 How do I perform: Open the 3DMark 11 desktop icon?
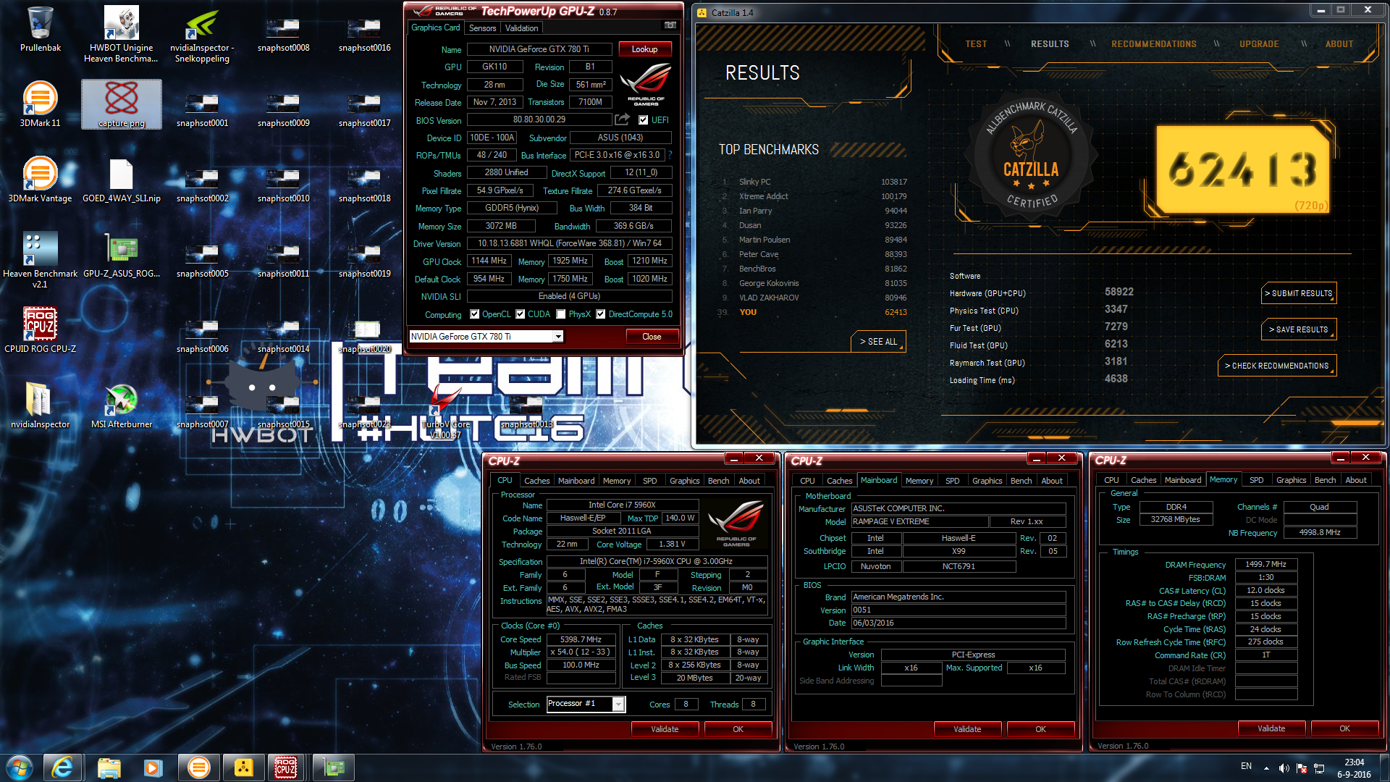(41, 104)
